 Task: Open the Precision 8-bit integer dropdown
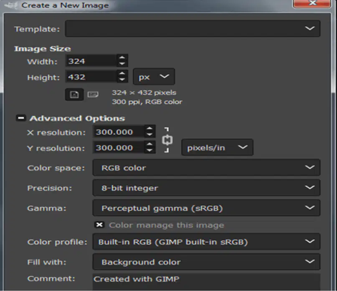(x=206, y=188)
